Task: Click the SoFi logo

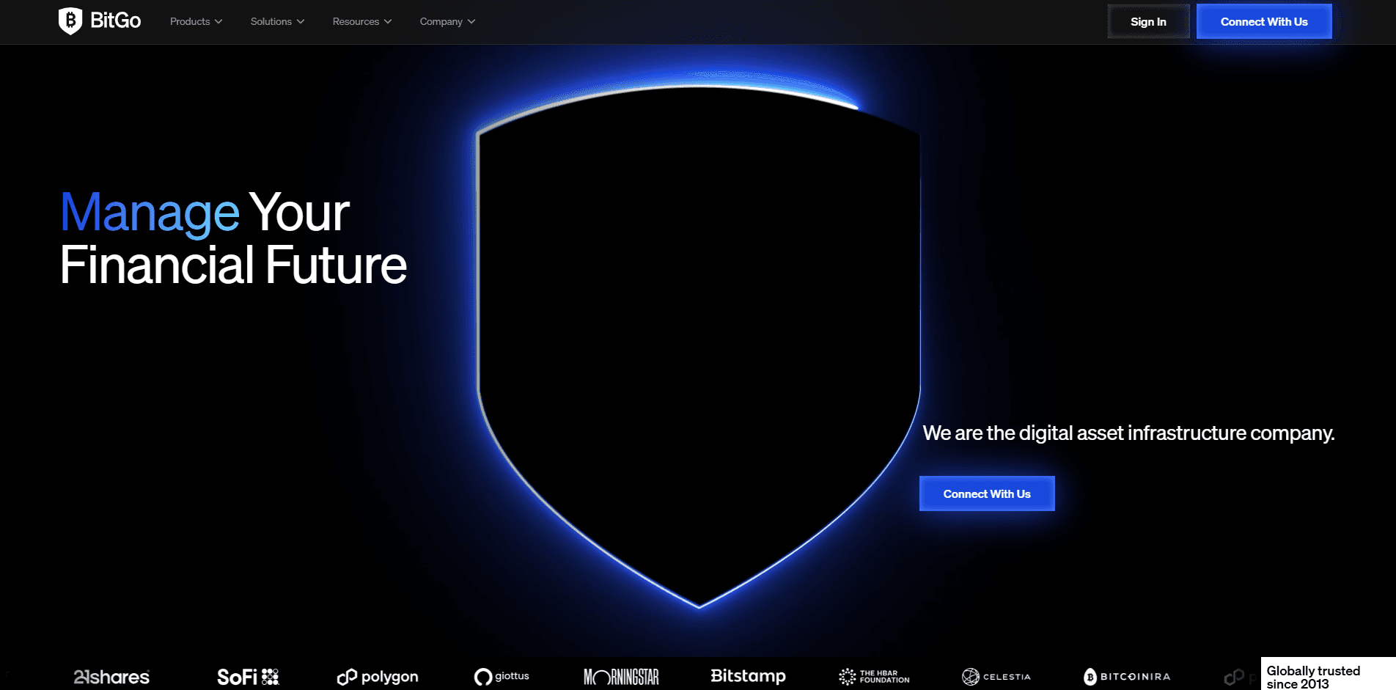Action: [248, 675]
